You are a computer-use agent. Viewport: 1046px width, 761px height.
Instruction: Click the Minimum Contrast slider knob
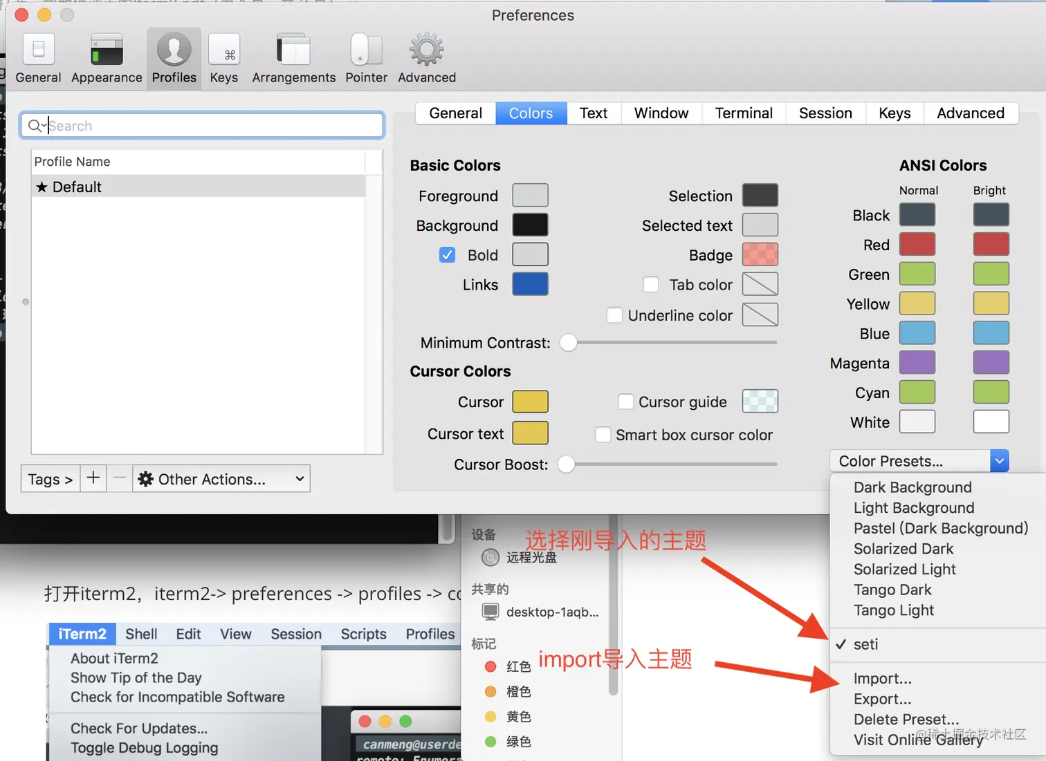pyautogui.click(x=568, y=343)
